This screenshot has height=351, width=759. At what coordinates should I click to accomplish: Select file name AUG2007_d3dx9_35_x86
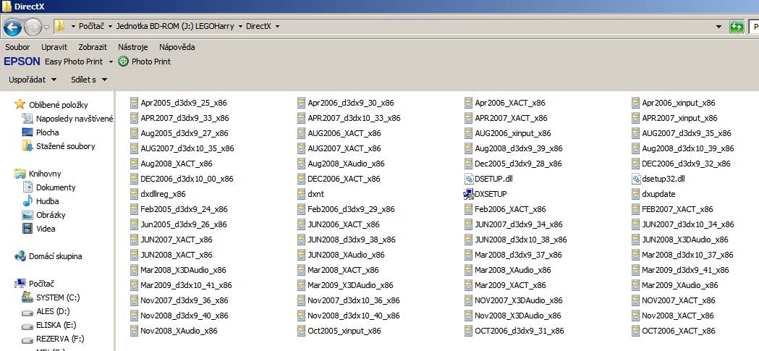pos(687,133)
